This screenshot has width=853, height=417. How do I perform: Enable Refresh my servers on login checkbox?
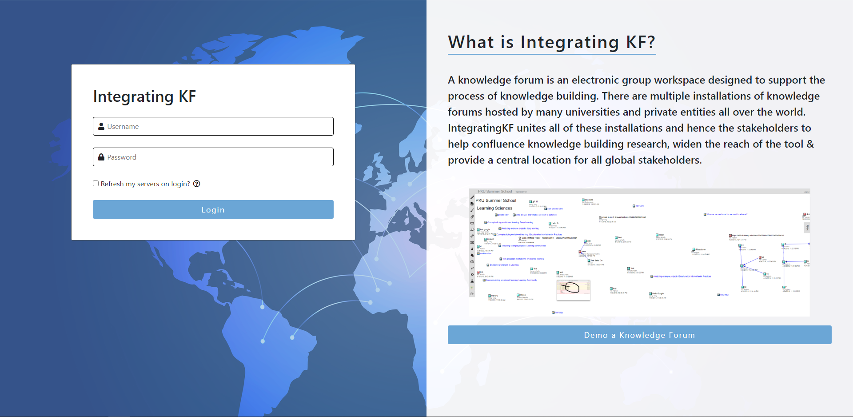[96, 184]
